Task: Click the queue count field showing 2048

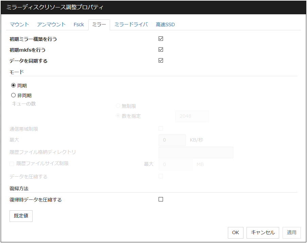Action: click(192, 116)
